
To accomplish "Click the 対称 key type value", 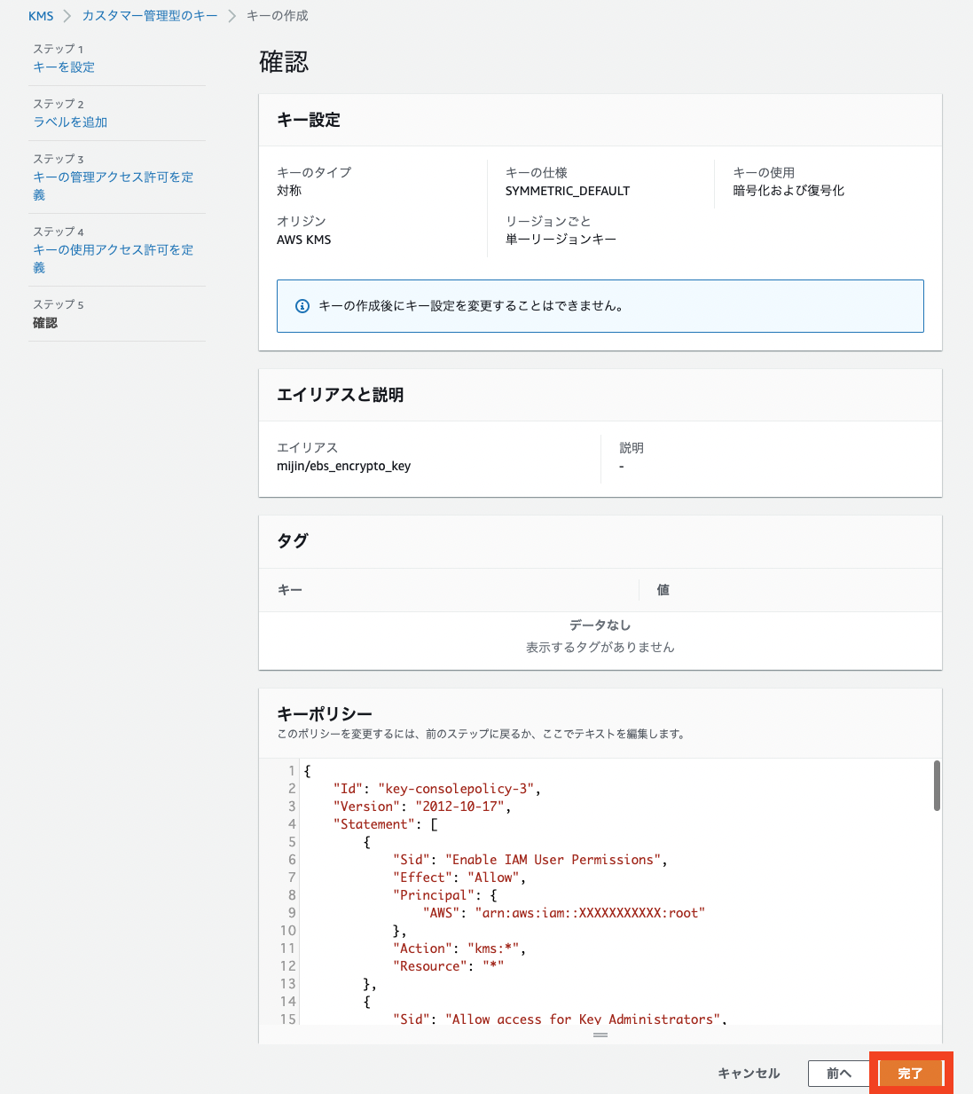I will [x=289, y=191].
